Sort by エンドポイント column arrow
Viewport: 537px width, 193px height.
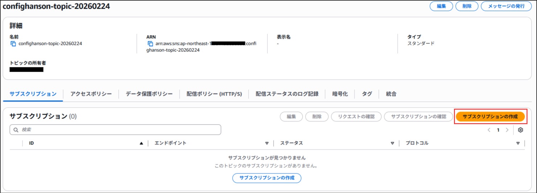(x=267, y=143)
